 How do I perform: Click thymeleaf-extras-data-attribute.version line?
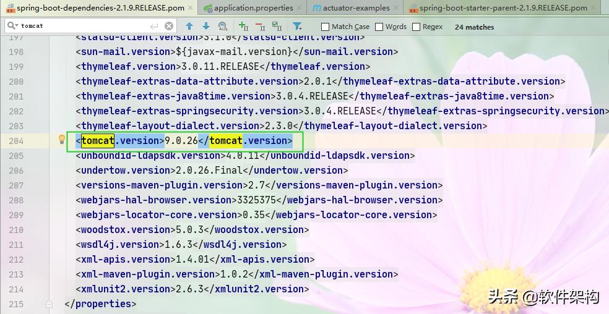[321, 81]
